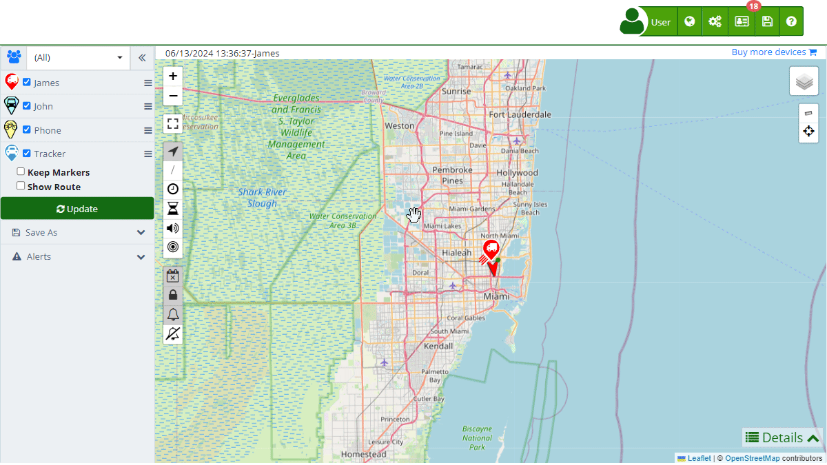Click the red truck marker on map

point(491,250)
